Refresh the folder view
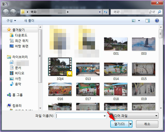The width and height of the screenshot is (165, 132). coord(106,12)
